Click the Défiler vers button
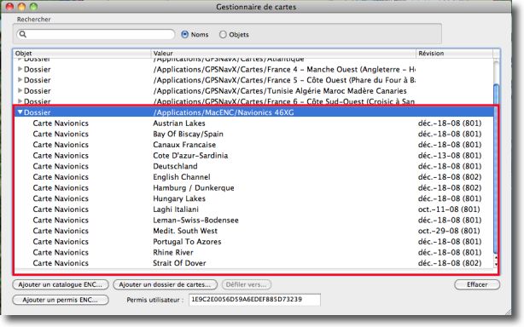The height and width of the screenshot is (327, 524). tap(247, 284)
